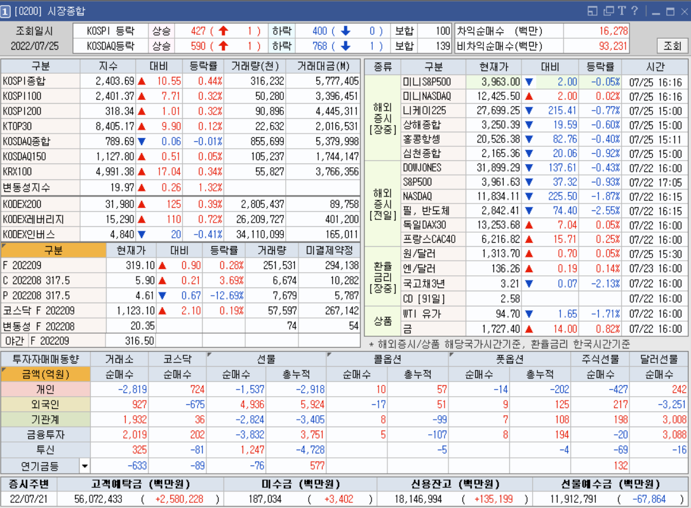Maximize the 시장종합 window
The image size is (691, 508).
pos(670,11)
